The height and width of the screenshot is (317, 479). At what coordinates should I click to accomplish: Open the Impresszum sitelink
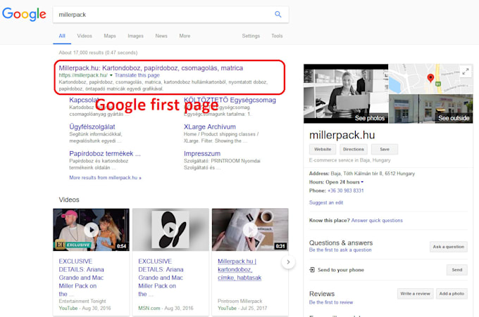(202, 154)
